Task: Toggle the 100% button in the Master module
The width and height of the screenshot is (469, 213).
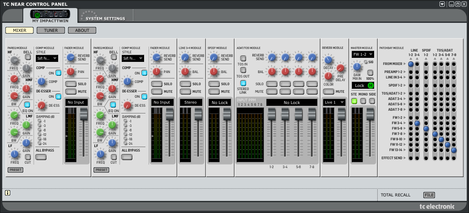Action: [x=370, y=73]
